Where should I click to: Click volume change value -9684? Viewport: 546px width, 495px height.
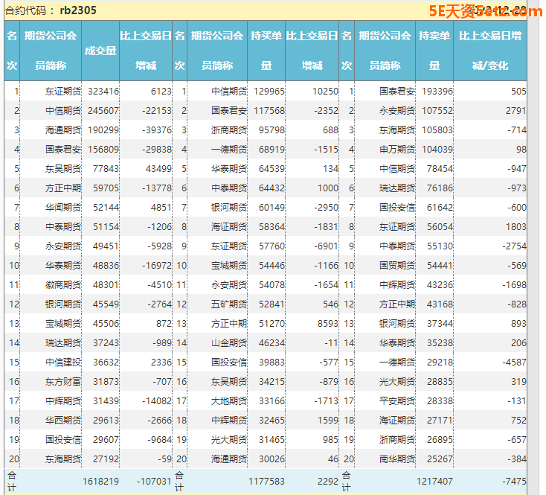click(x=159, y=440)
